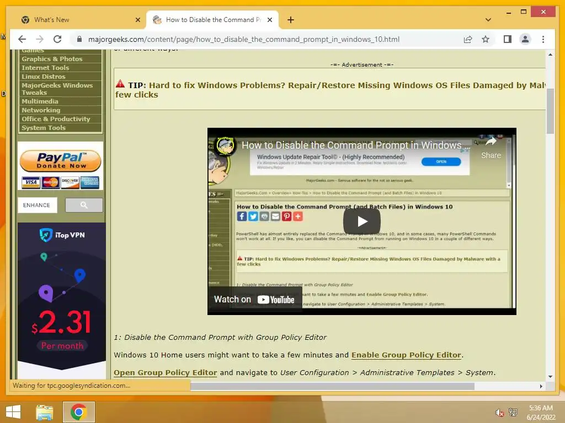This screenshot has height=423, width=565.
Task: Open Chrome three-dot menu
Action: [x=543, y=39]
